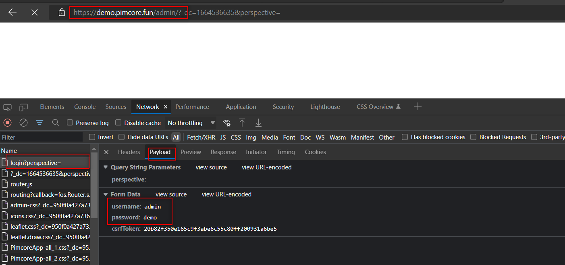Click the lock icon in address bar
The height and width of the screenshot is (265, 565).
62,13
